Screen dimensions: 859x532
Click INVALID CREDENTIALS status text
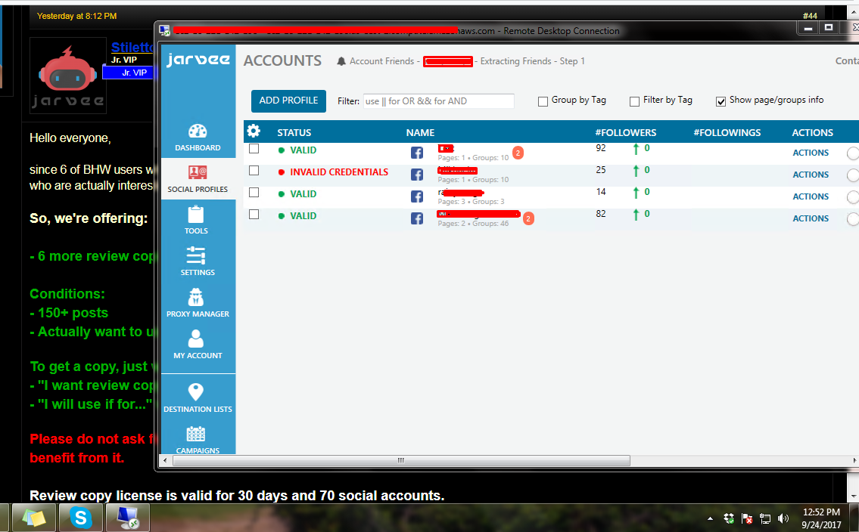pyautogui.click(x=339, y=172)
